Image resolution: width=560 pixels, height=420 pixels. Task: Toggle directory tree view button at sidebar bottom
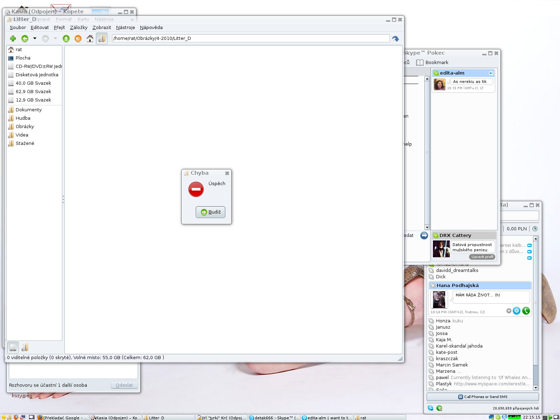25,347
